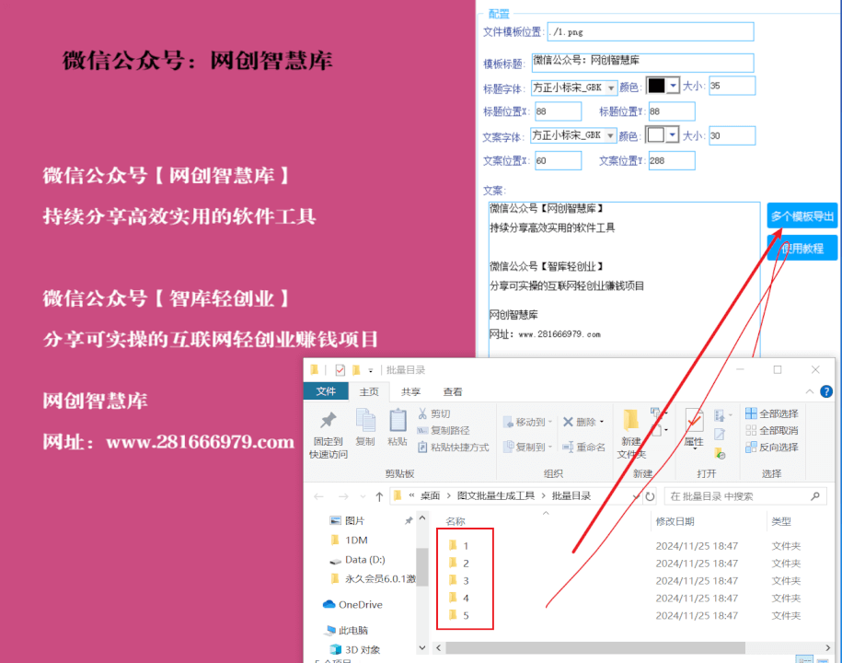
Task: Select 图片 in the navigation pane
Action: pos(347,520)
